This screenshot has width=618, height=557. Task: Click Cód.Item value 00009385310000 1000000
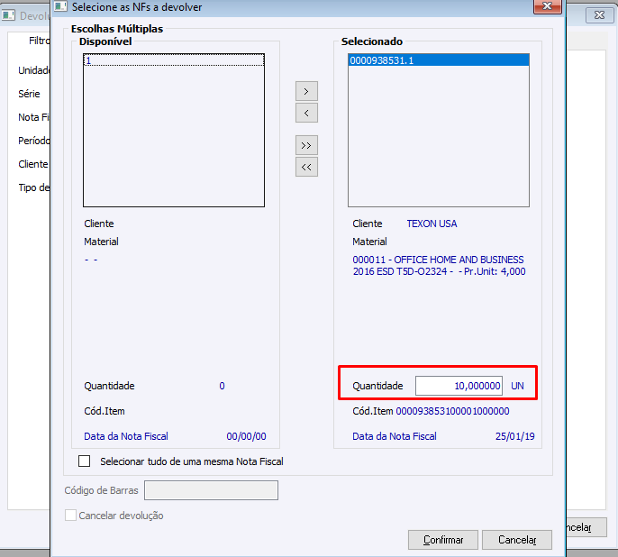point(452,411)
